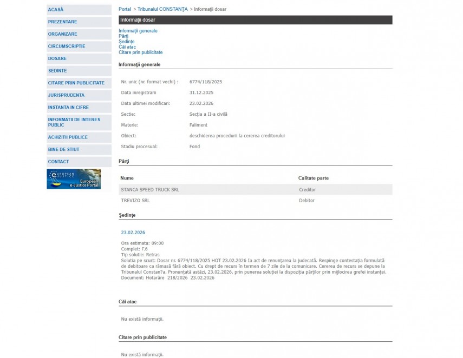Open BINE DE STIUT menu item
463x358 pixels.
click(x=63, y=149)
